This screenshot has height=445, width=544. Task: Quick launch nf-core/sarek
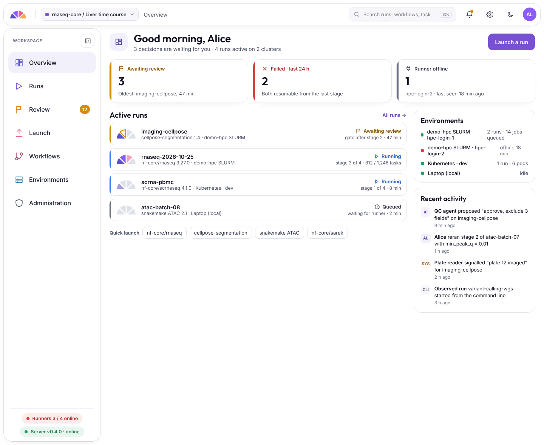(328, 233)
